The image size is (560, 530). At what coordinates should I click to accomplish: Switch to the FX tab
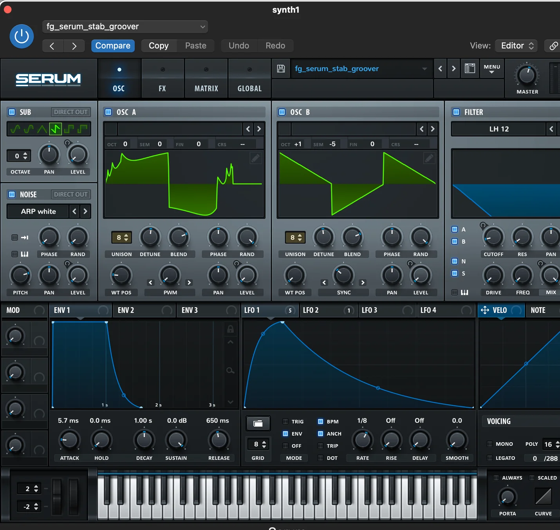(x=162, y=78)
